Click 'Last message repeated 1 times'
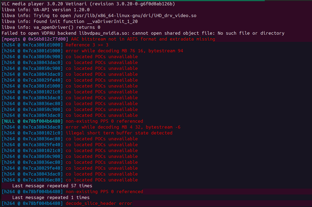Screen dimensions: 312x207 pos(51,197)
